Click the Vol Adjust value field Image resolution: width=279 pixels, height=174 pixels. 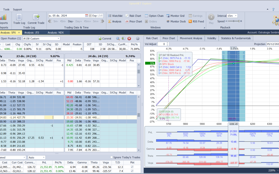[162, 44]
